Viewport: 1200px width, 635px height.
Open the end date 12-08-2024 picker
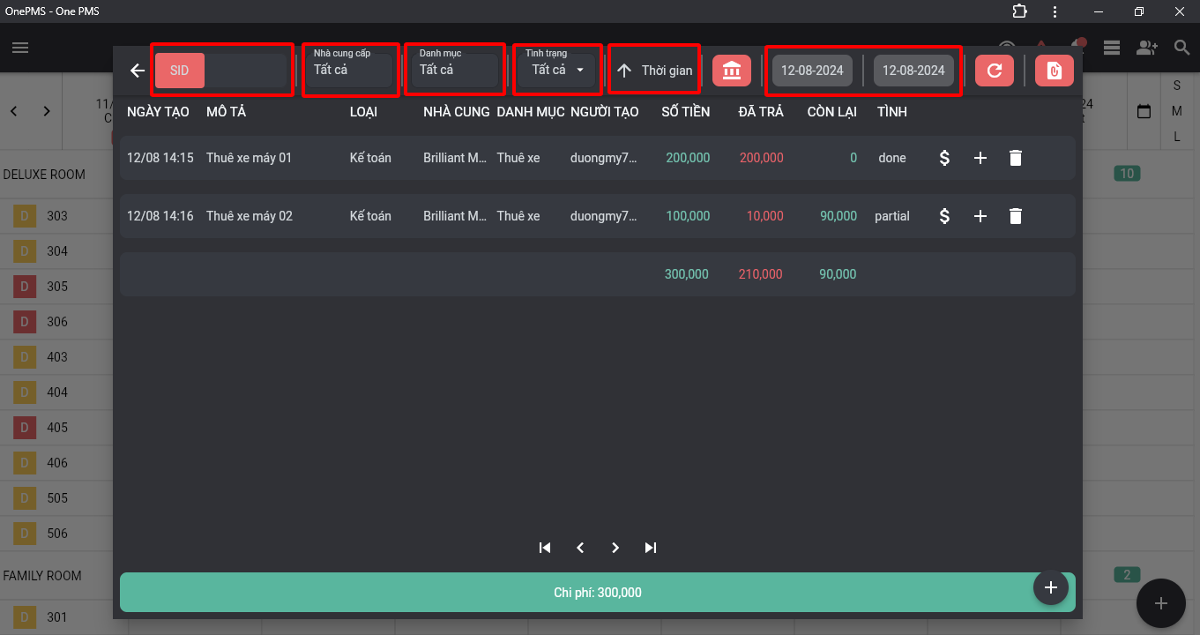913,71
